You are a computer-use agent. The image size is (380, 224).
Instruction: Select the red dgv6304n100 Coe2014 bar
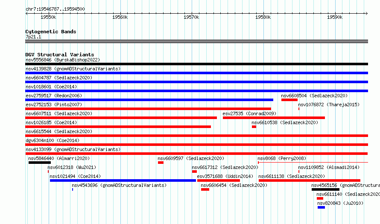[x=196, y=145]
